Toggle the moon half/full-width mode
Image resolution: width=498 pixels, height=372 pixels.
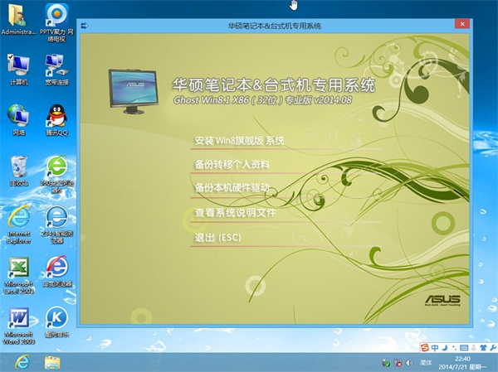pos(446,346)
